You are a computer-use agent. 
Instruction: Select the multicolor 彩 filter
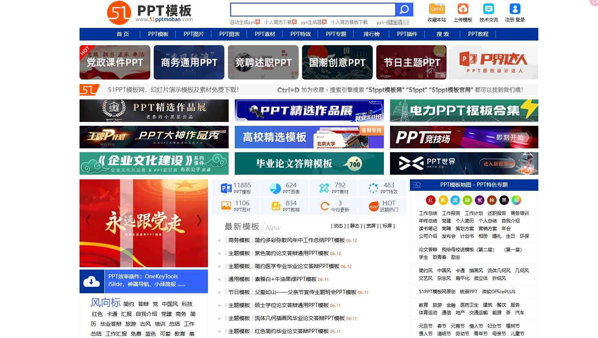(x=516, y=200)
